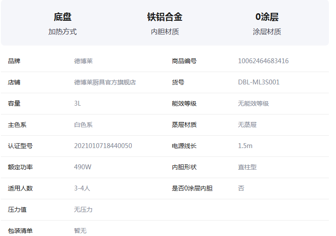Click the capacity value 3L
The image size is (336, 236).
point(77,103)
